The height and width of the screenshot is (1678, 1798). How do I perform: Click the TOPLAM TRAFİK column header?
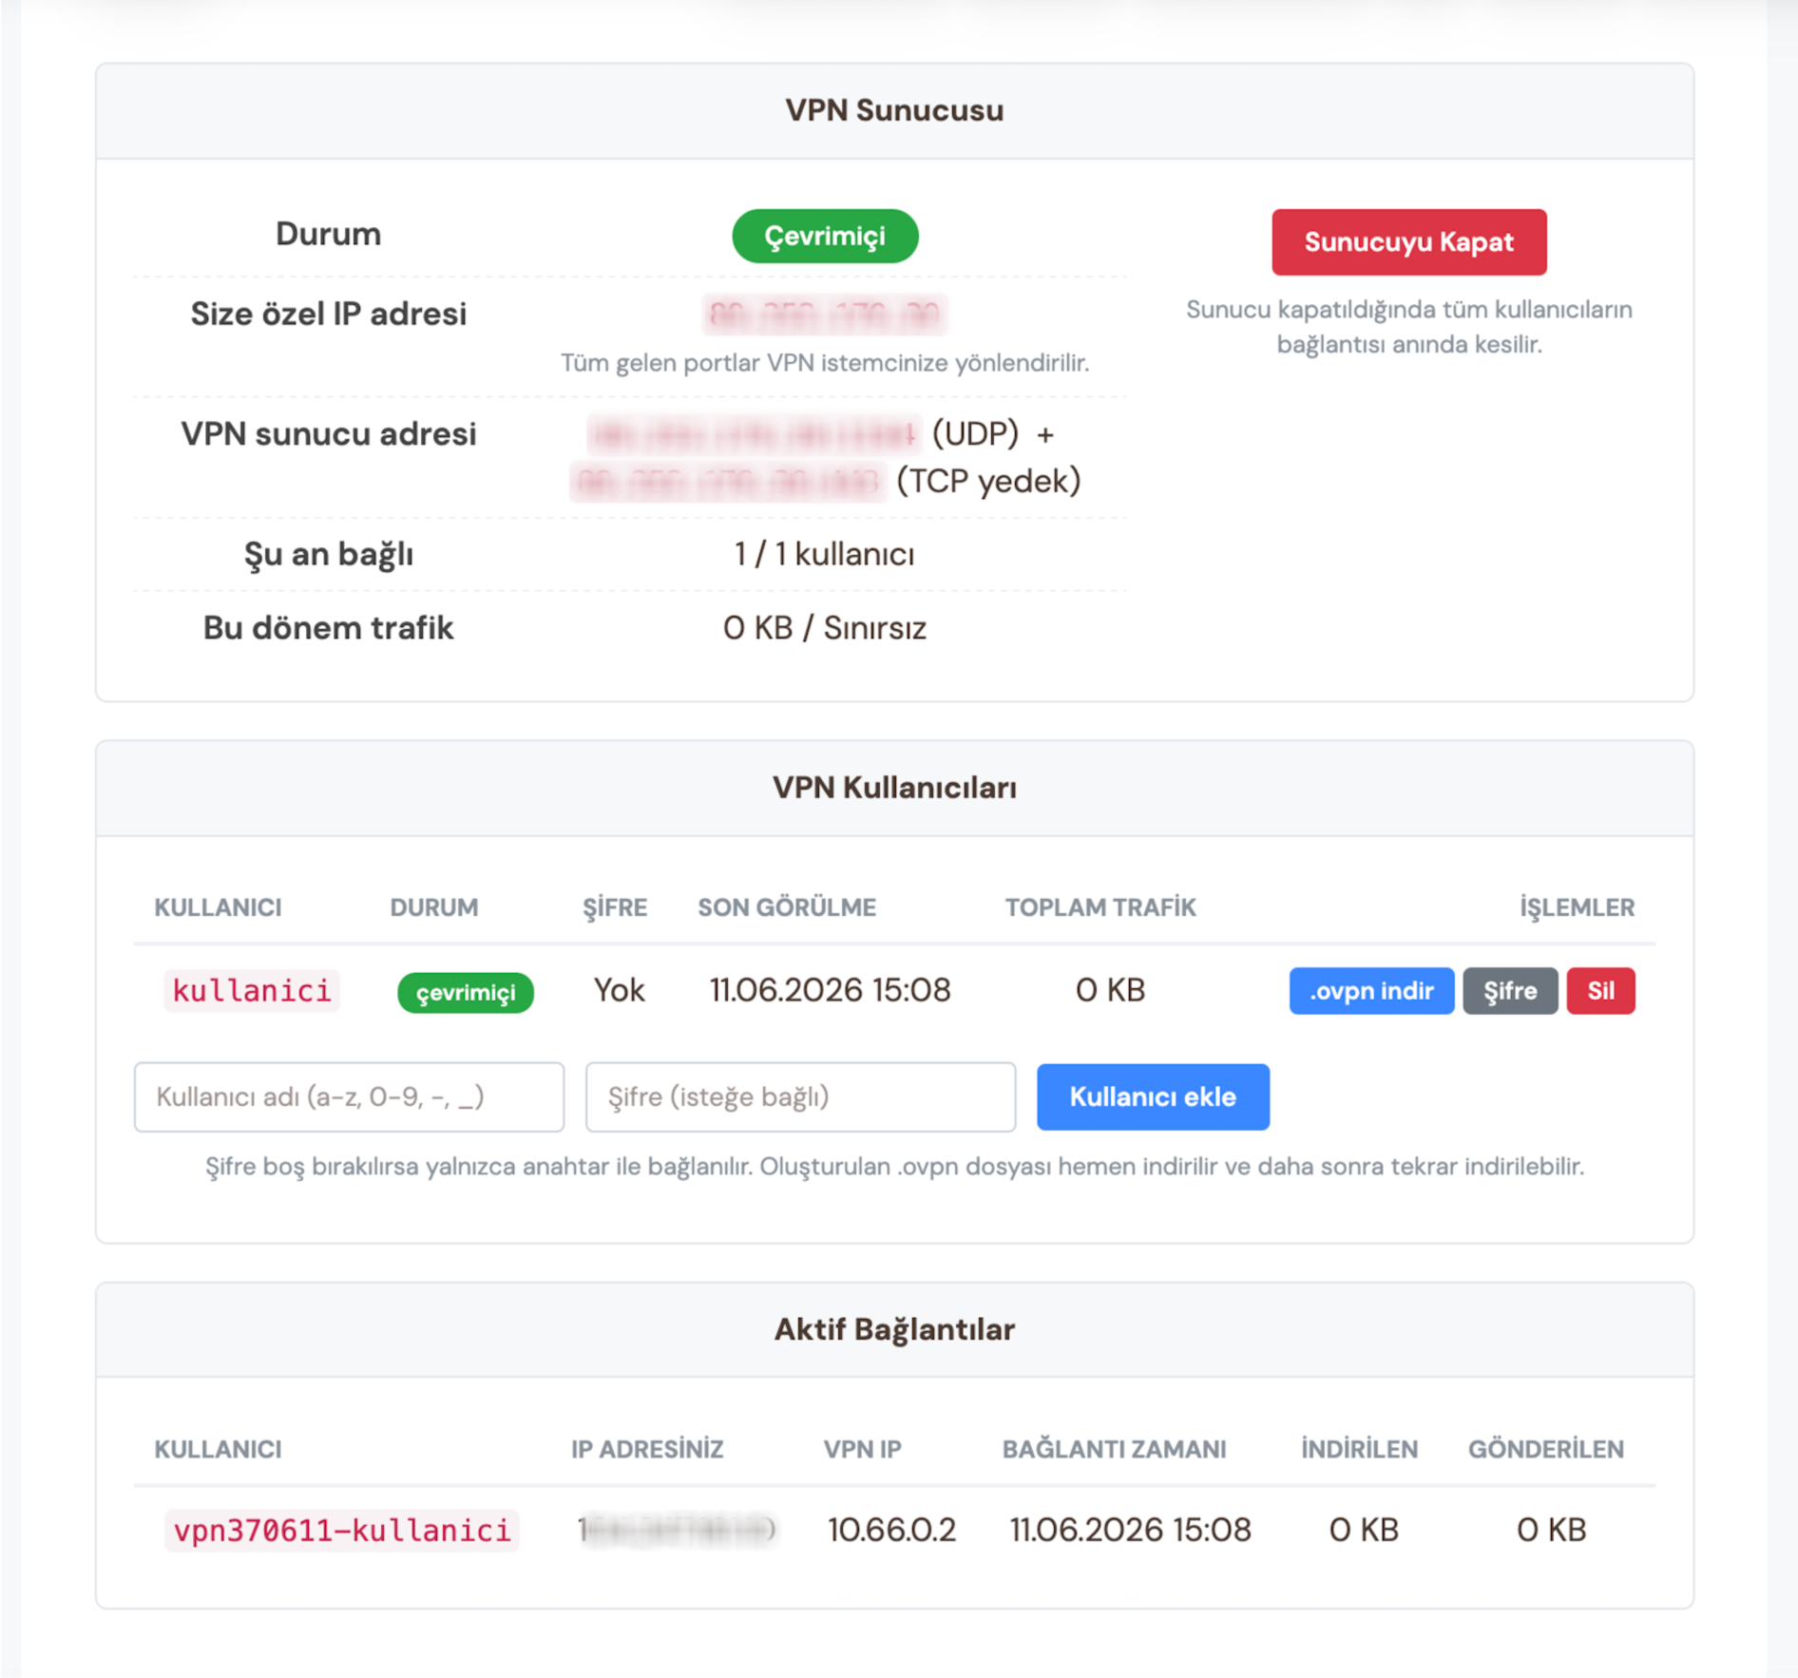(x=1100, y=907)
